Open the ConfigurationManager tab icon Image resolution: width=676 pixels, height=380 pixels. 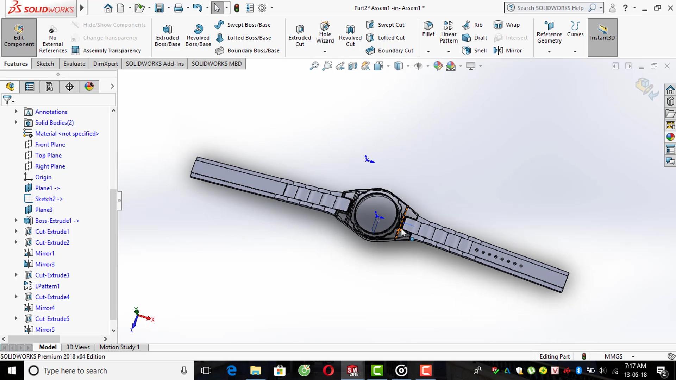point(49,87)
